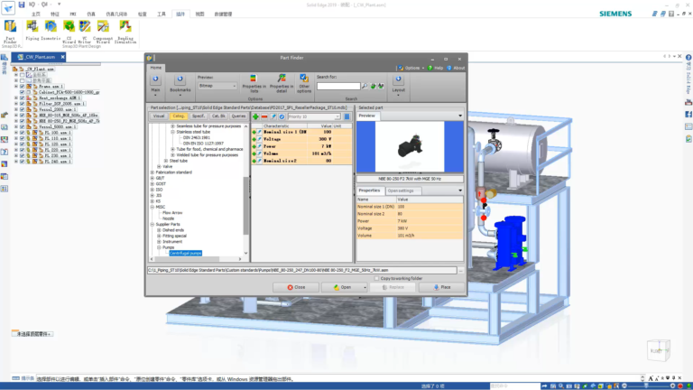
Task: Open the Main dropdown button
Action: (155, 86)
